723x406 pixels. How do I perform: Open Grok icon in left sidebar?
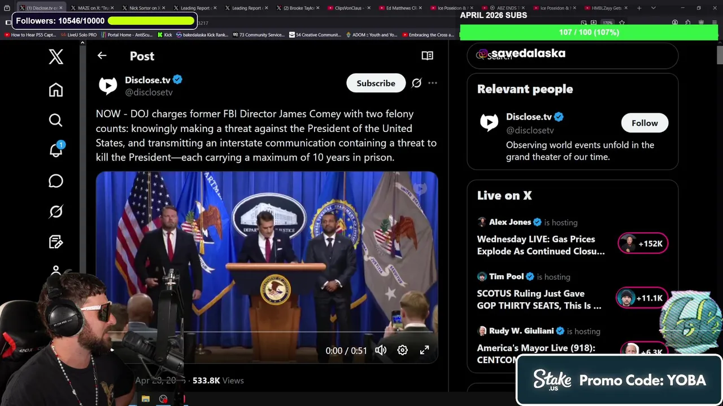[55, 211]
